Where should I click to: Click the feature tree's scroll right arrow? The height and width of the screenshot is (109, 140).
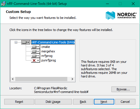coord(72,79)
